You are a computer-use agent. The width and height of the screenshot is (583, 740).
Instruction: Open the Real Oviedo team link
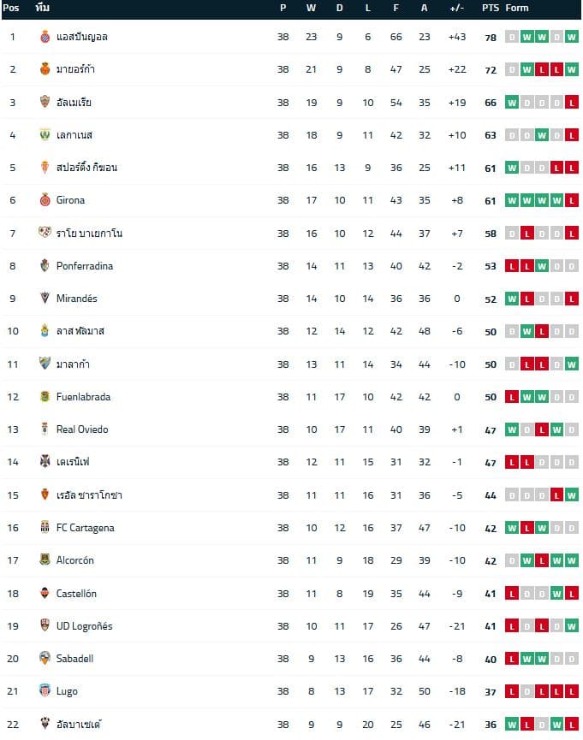point(82,429)
